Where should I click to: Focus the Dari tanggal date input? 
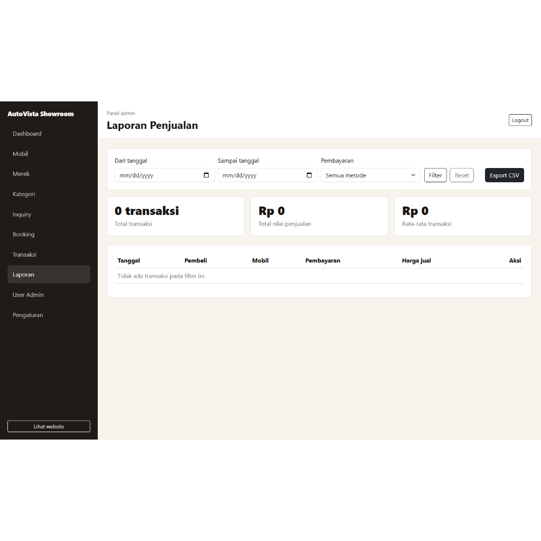[165, 175]
